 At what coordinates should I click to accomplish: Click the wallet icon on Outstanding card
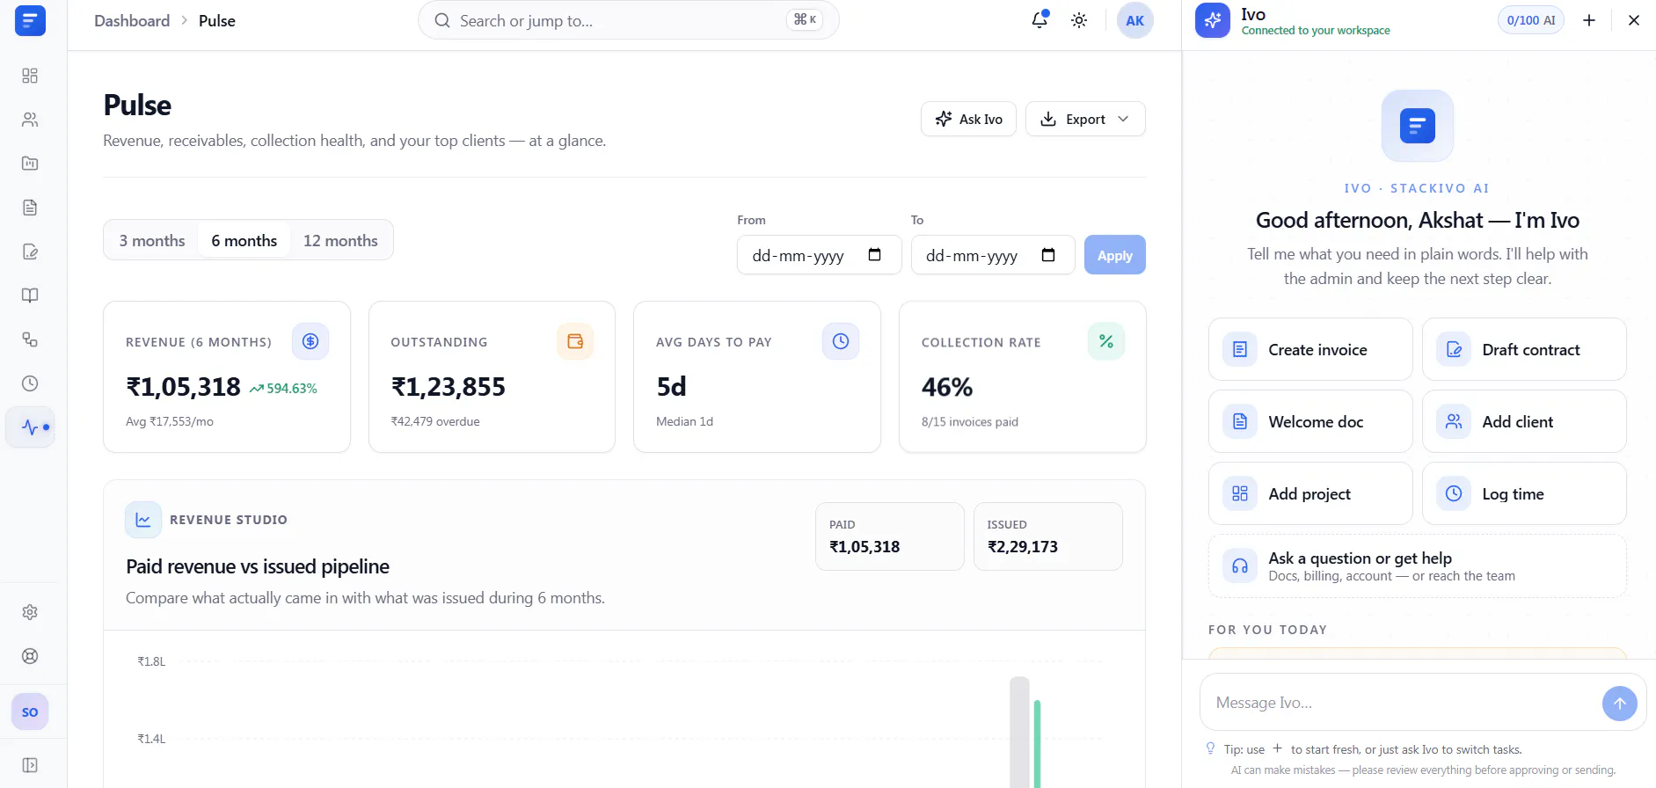pos(575,341)
